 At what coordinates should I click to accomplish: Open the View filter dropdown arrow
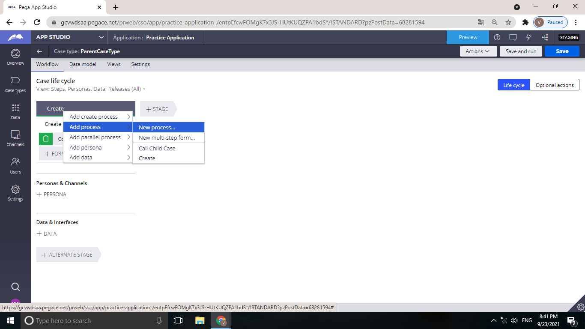click(144, 89)
